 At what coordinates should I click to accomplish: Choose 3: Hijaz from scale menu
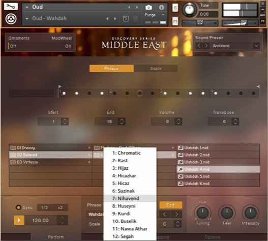pos(130,168)
